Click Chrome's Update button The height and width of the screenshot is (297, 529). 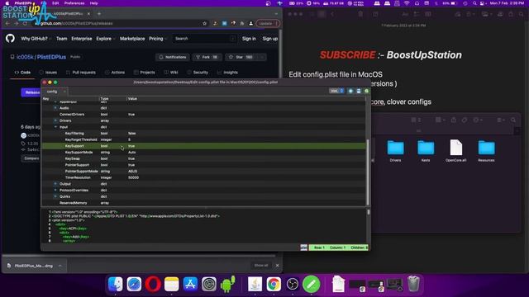(x=268, y=23)
